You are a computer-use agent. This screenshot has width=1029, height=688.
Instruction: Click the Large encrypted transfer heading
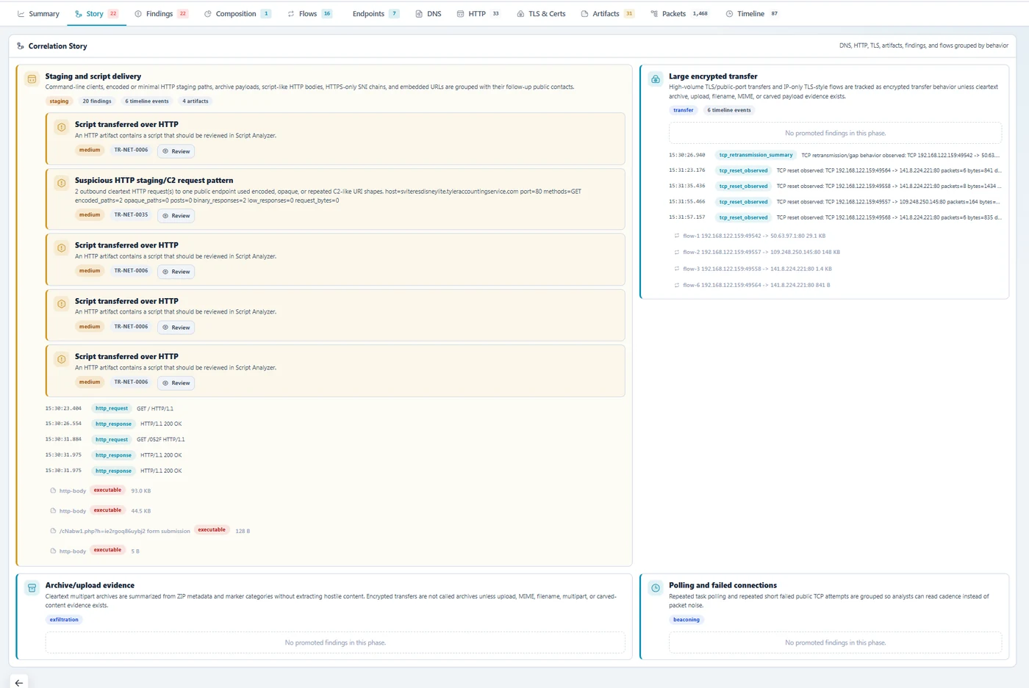[713, 76]
